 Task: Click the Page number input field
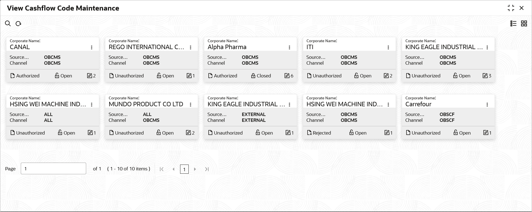(x=53, y=168)
